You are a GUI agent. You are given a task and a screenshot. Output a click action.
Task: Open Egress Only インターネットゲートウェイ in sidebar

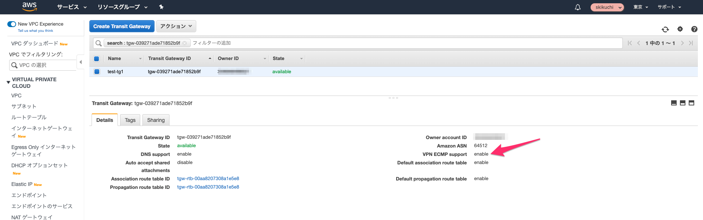[x=44, y=151]
